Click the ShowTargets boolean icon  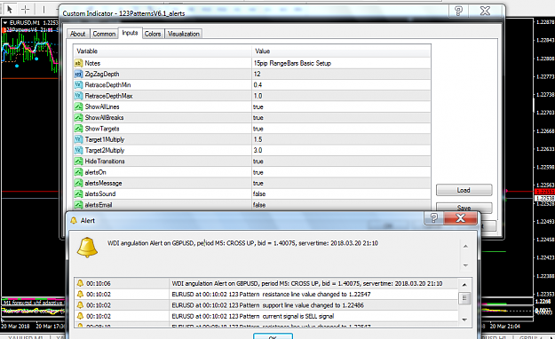click(78, 129)
